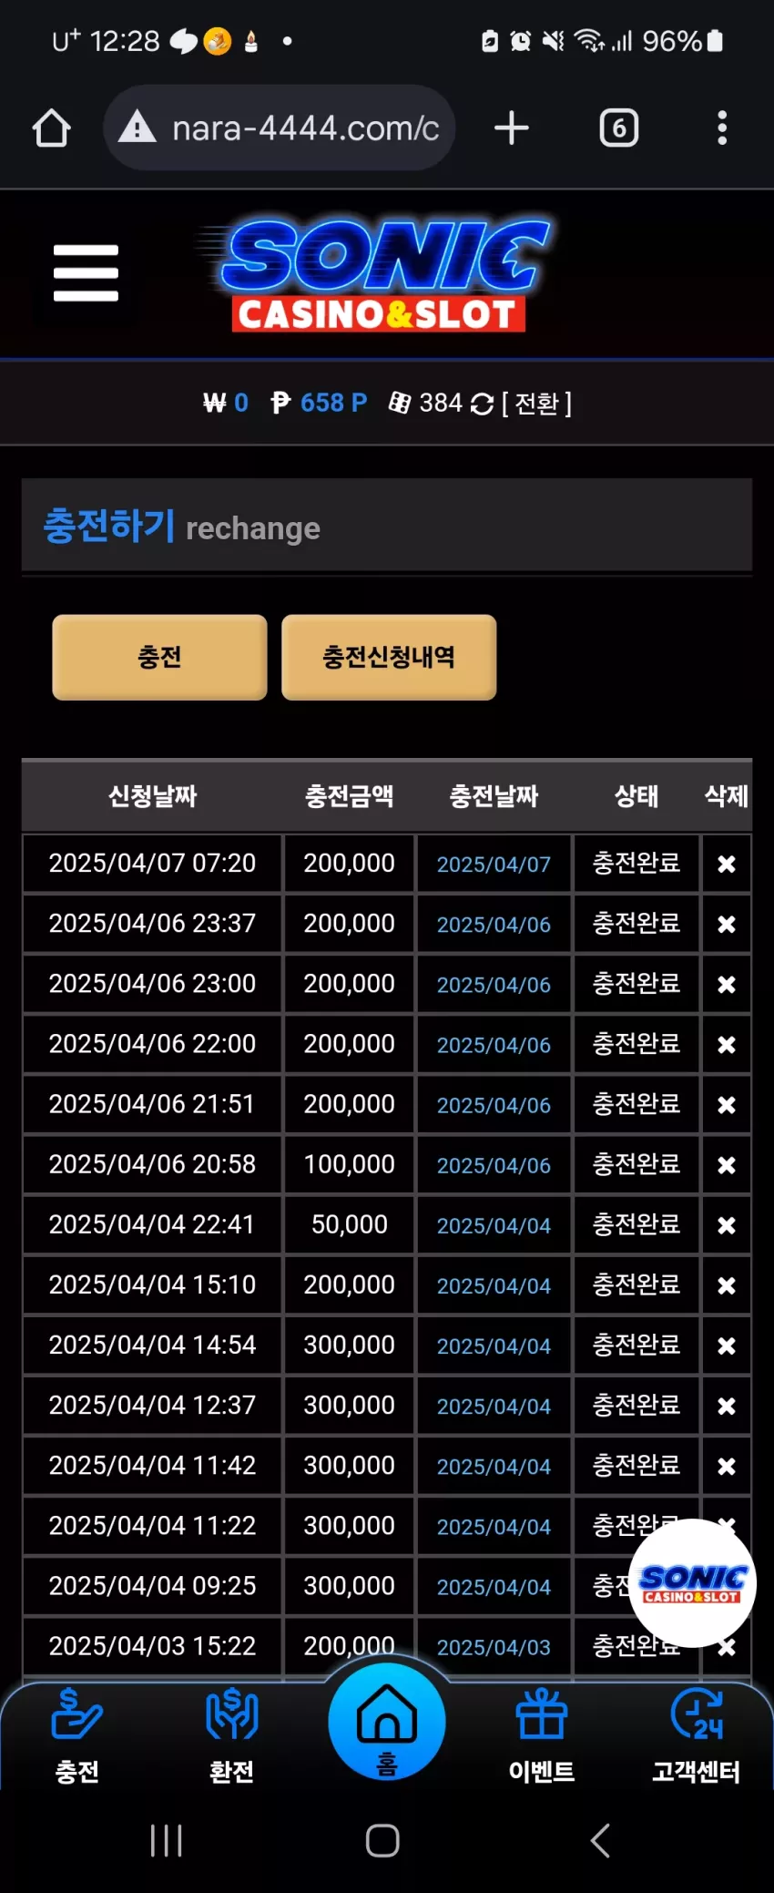
Task: Go to 홈 with the center button
Action: pos(387,1721)
